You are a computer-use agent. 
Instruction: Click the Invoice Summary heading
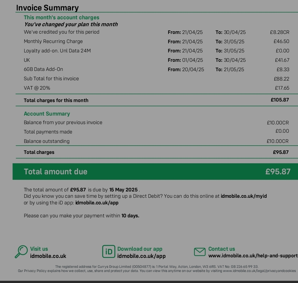47,8
